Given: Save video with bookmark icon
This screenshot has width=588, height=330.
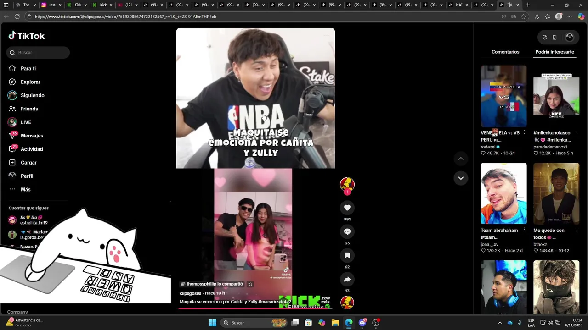Looking at the screenshot, I should pyautogui.click(x=347, y=255).
